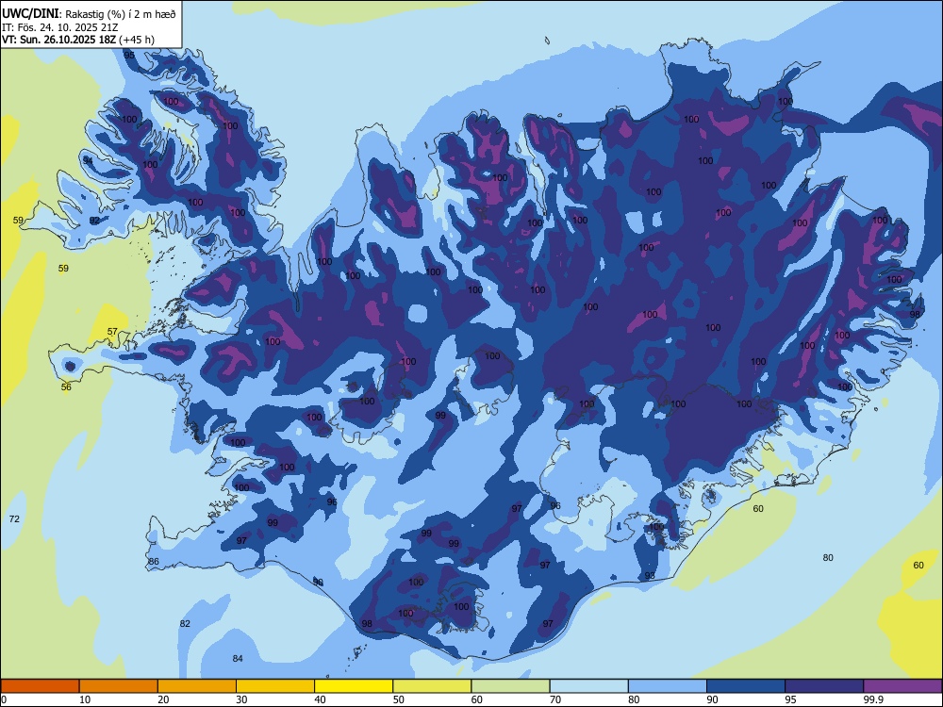
Task: Click the humidity value '93' near the coast
Action: [x=650, y=575]
